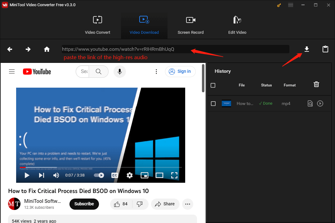This screenshot has height=223, width=335.
Task: Play downloaded file from history row
Action: [320, 103]
